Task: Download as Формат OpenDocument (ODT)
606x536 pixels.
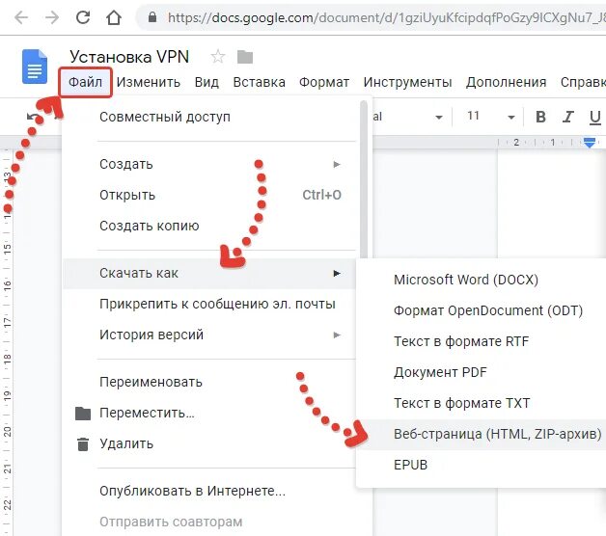Action: coord(481,310)
